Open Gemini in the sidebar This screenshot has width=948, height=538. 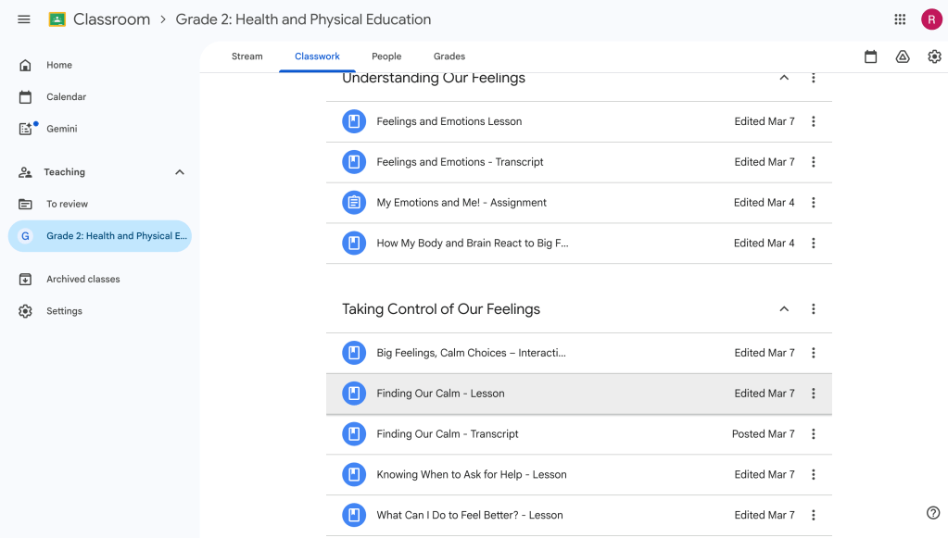(61, 129)
